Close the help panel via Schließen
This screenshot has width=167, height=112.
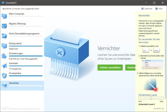pyautogui.click(x=159, y=108)
